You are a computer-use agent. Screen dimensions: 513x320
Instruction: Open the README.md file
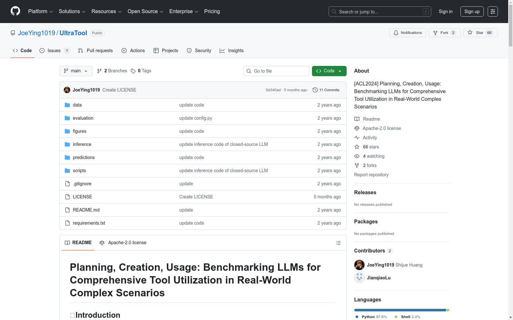pyautogui.click(x=86, y=210)
